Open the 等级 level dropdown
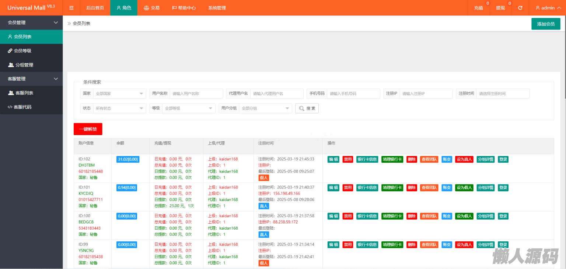 coord(189,108)
